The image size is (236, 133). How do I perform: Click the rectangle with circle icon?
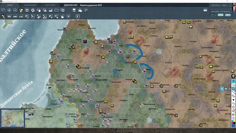pyautogui.click(x=39, y=10)
